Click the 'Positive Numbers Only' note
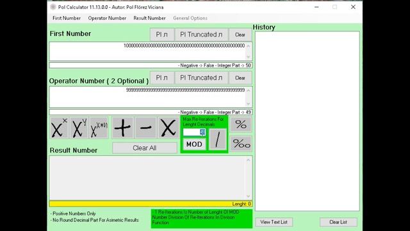This screenshot has width=410, height=231. tap(74, 214)
